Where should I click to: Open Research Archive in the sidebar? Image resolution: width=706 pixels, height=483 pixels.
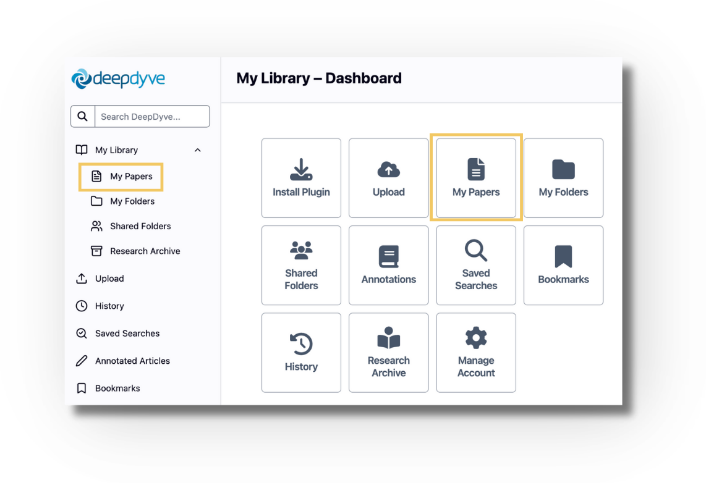click(145, 251)
